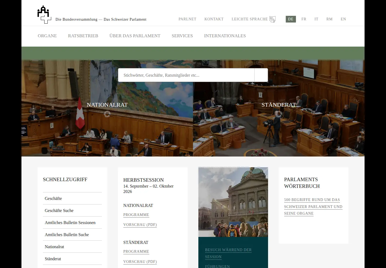Image resolution: width=386 pixels, height=268 pixels.
Task: Open Ständerat in the Schnellzugriff list
Action: [72, 259]
